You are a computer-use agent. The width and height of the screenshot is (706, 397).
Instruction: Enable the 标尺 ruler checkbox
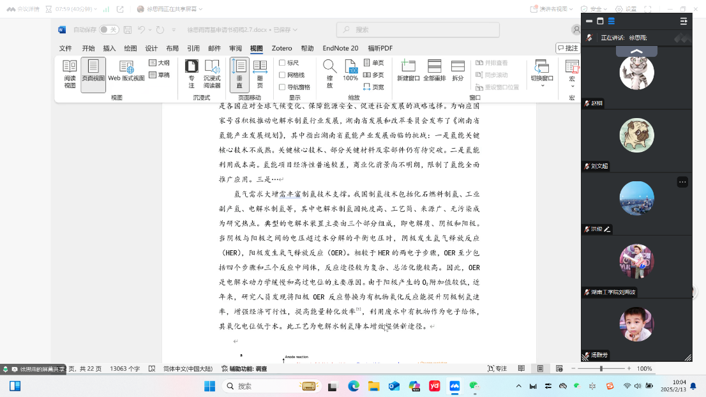[282, 63]
